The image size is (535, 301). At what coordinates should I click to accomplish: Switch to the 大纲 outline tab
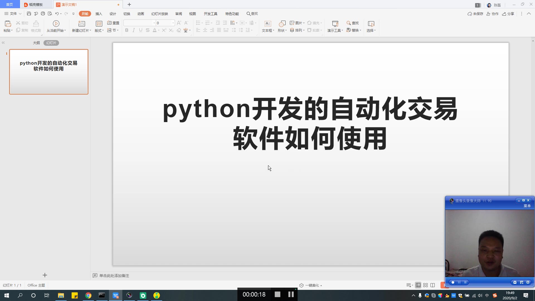[x=36, y=43]
